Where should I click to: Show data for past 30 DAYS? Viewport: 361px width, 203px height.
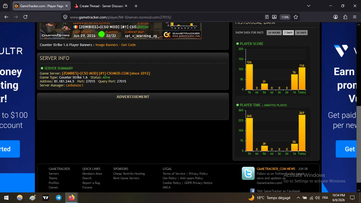301,33
